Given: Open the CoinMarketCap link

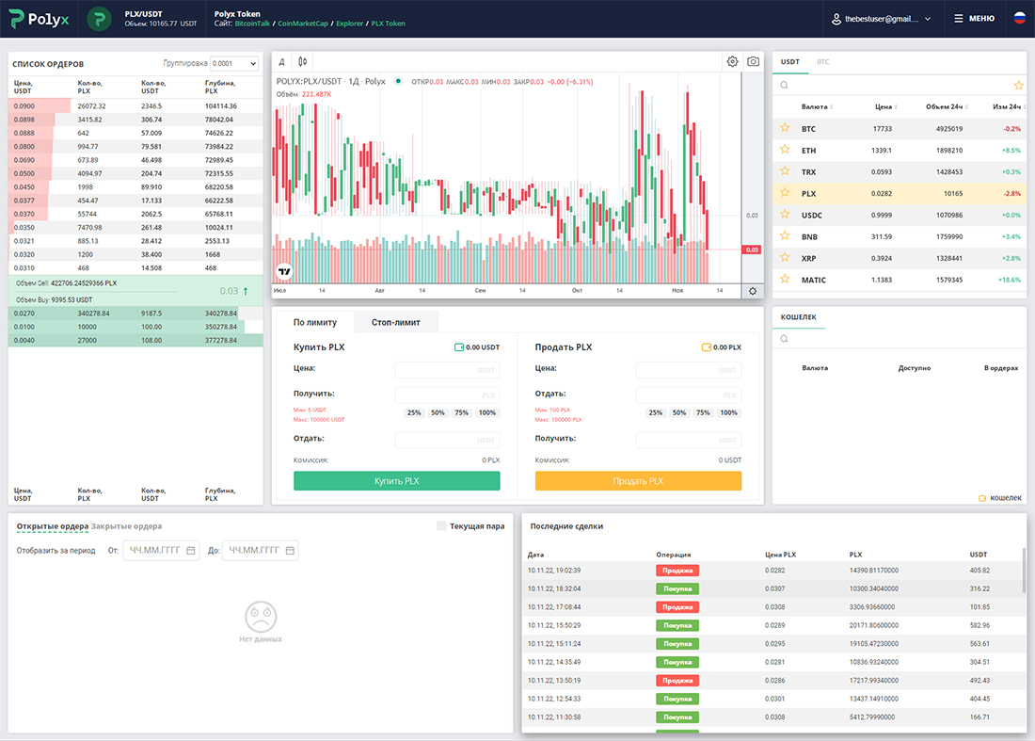Looking at the screenshot, I should pyautogui.click(x=304, y=23).
